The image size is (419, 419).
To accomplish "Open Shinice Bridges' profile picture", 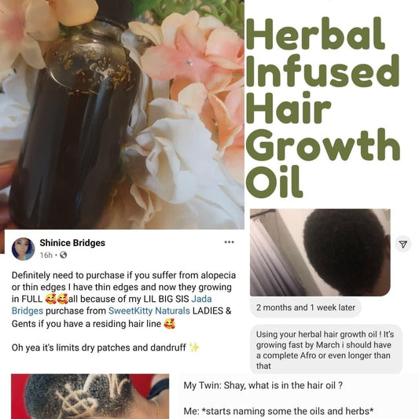I will point(24,248).
